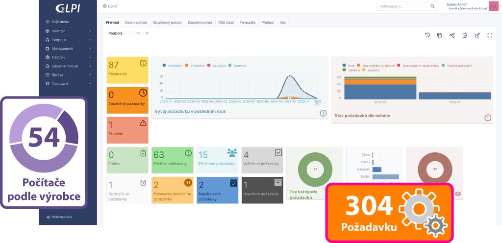Click the Vyhledávání search field
502x243 pixels.
coord(403,6)
